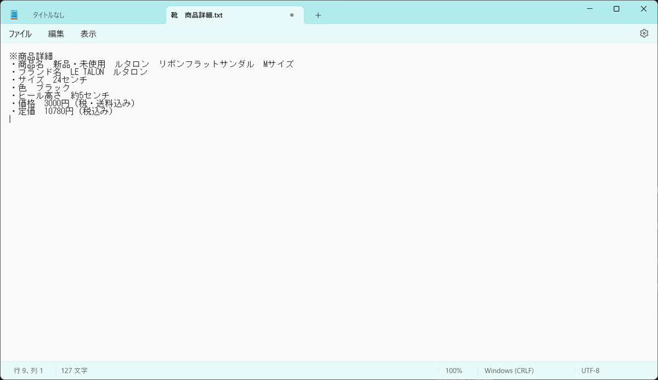Open the Notepad settings gear
The width and height of the screenshot is (658, 380).
tap(644, 33)
